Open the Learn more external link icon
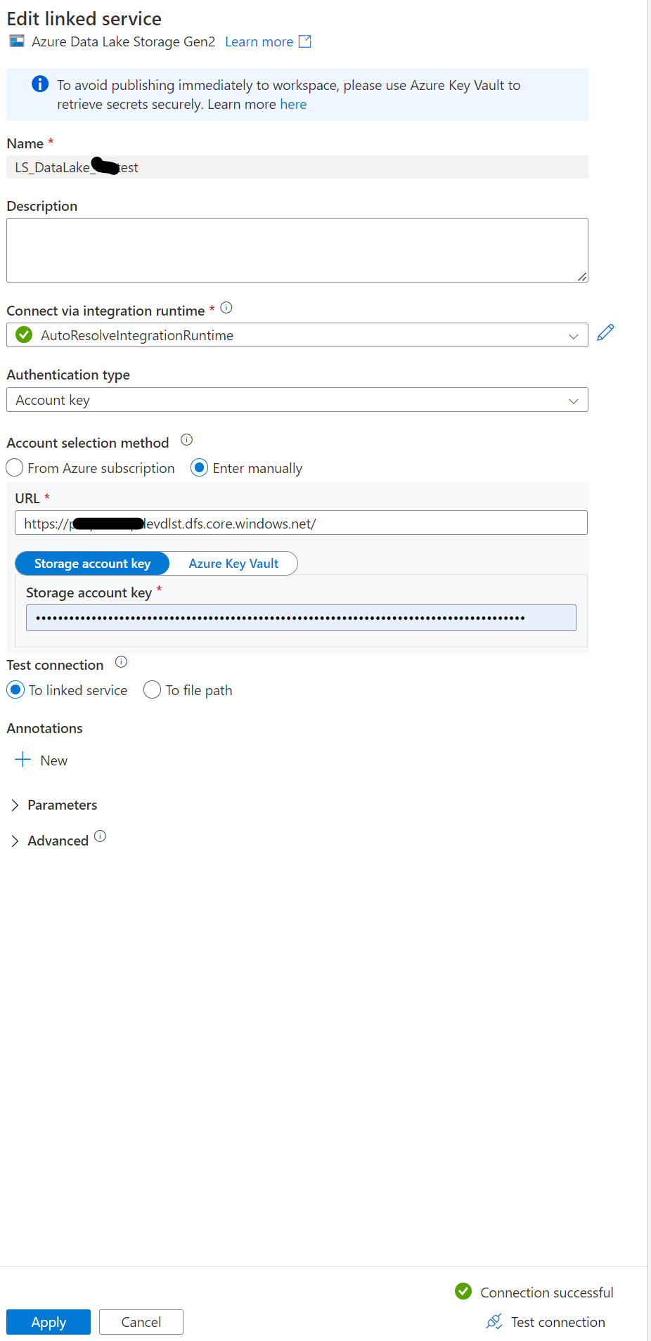Screen dimensions: 651x1341 pyautogui.click(x=305, y=41)
